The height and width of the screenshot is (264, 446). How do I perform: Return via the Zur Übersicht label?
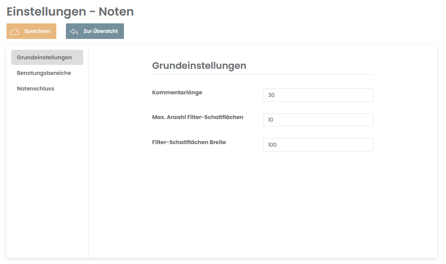[101, 31]
